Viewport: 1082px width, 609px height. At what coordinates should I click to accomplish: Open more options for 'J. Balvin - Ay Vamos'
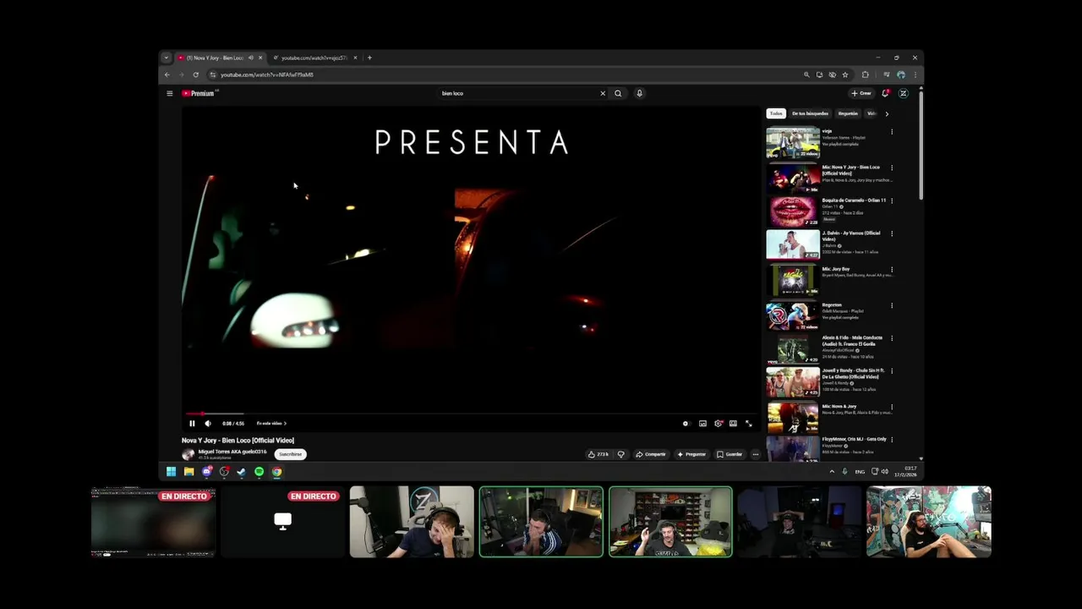[892, 234]
